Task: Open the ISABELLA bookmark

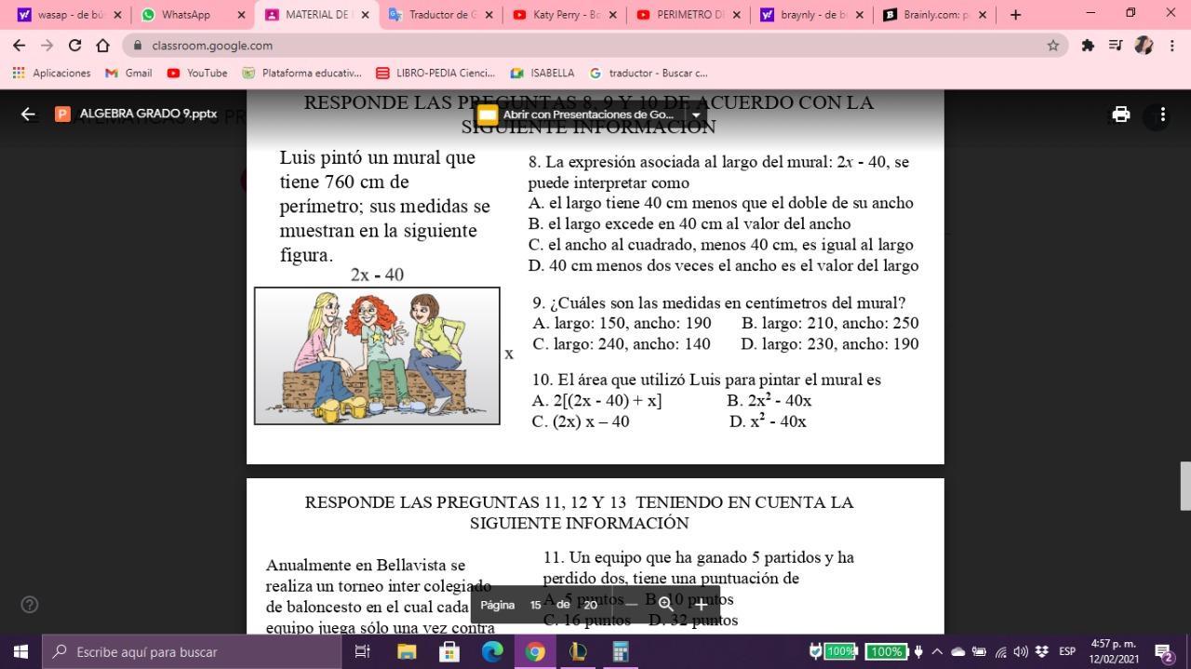Action: pyautogui.click(x=542, y=73)
